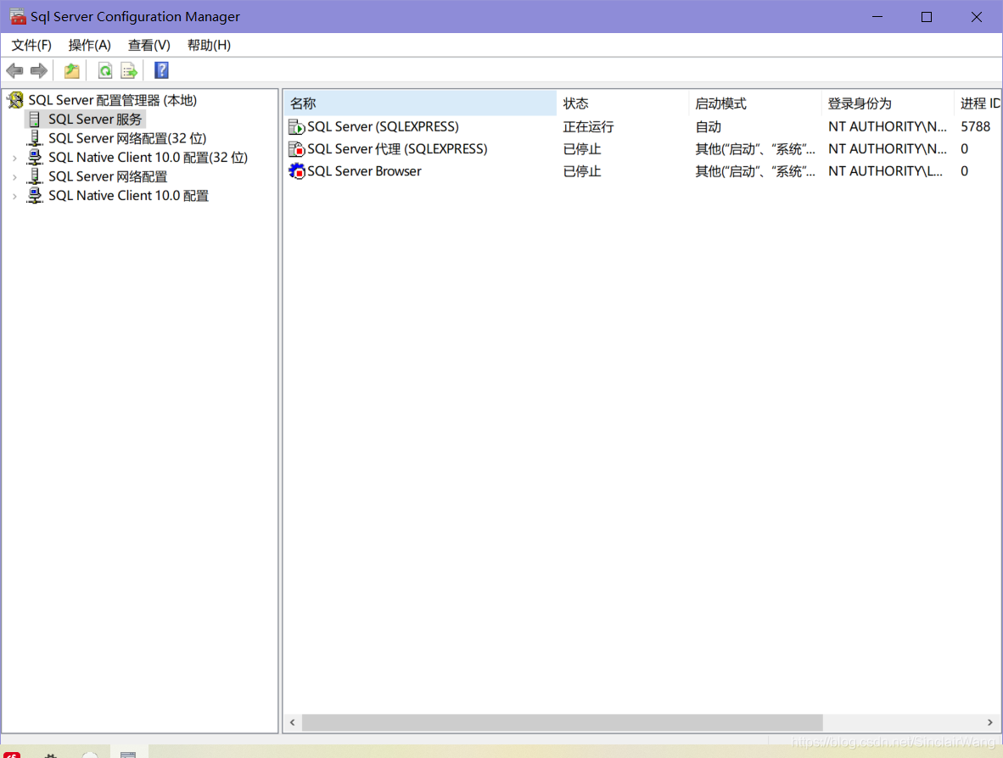The height and width of the screenshot is (758, 1003).
Task: Click the running SQL Server (SQLEXPRESS) service icon
Action: click(x=297, y=126)
